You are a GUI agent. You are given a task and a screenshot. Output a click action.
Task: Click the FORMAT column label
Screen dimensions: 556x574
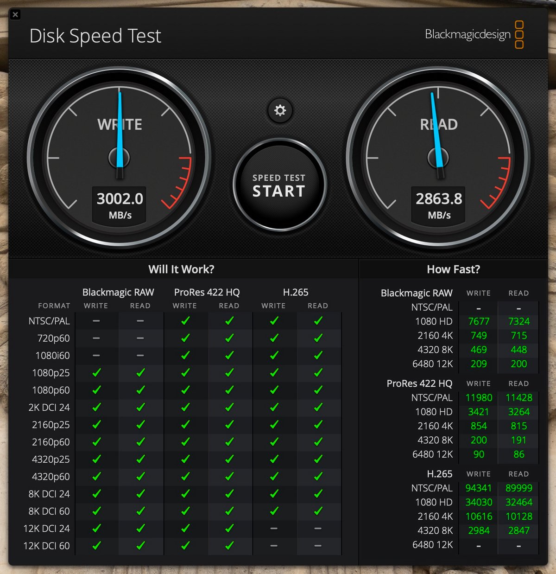[x=54, y=306]
